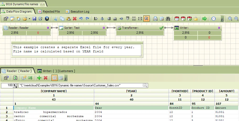Image resolution: width=239 pixels, height=121 pixels.
Task: Click the pencil edit icon in lower toolbar
Action: point(24,78)
